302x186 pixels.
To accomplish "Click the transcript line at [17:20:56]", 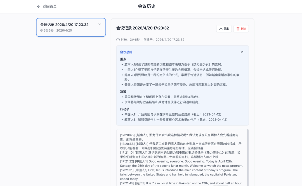I will click(181, 146).
